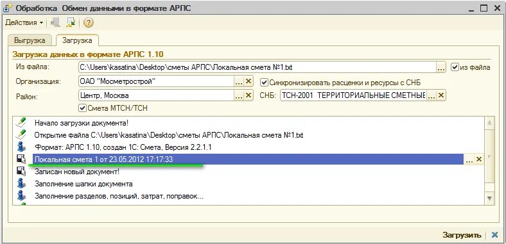This screenshot has width=506, height=244.
Task: Close the Обработка window
Action: point(496,8)
